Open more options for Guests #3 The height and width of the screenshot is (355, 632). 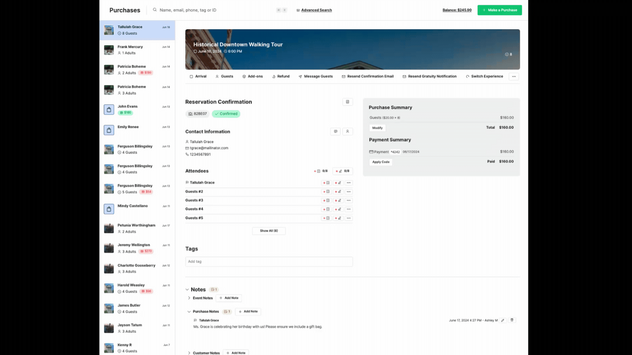[349, 201]
